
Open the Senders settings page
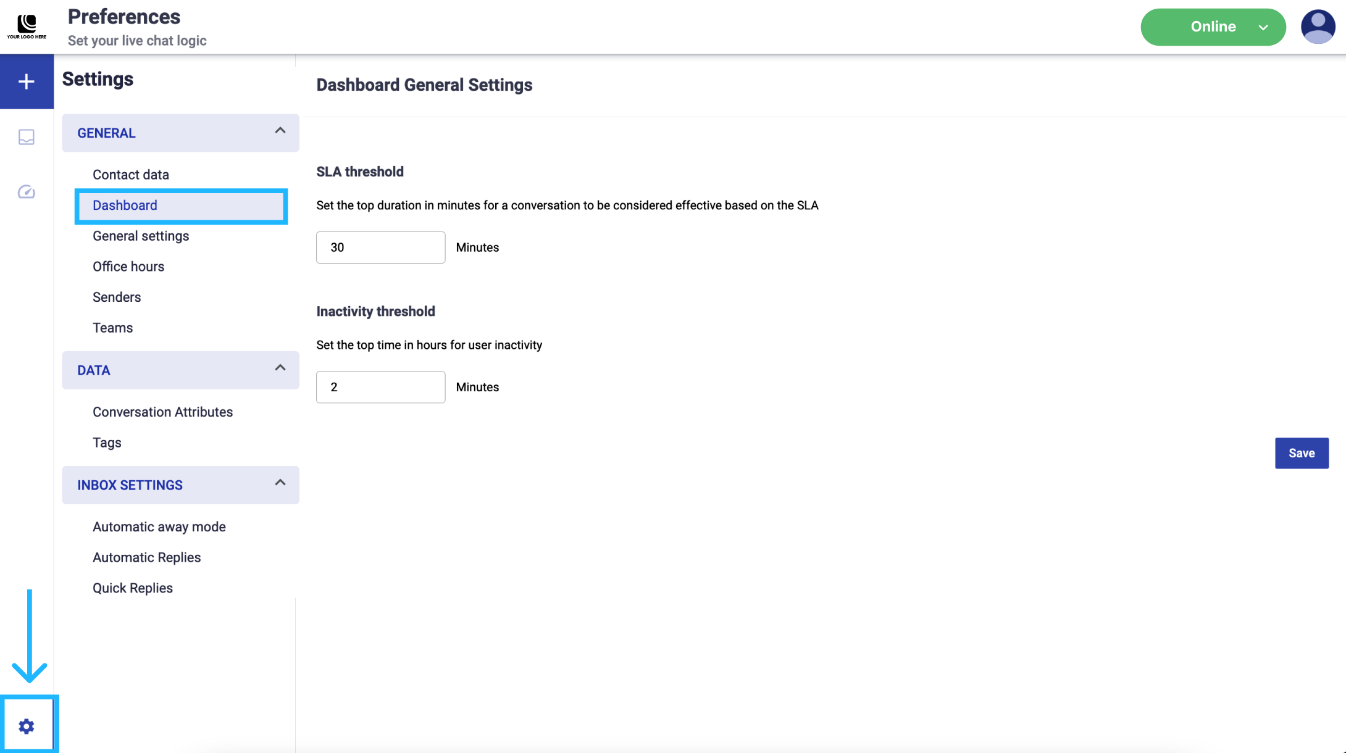coord(117,297)
